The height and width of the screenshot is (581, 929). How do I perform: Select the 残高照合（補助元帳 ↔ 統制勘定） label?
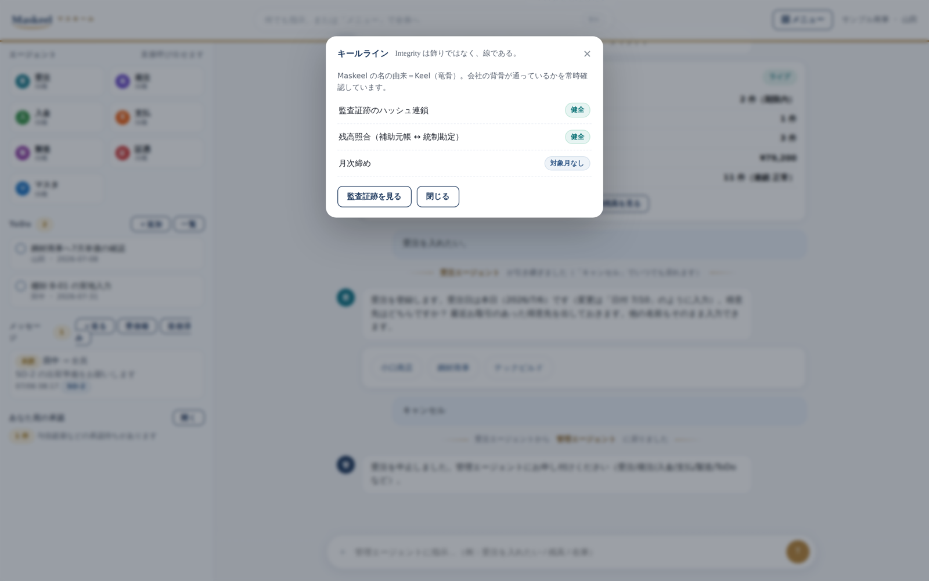[x=401, y=137]
